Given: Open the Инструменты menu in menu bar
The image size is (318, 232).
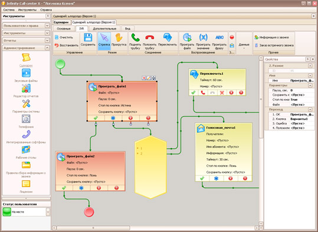Looking at the screenshot, I should (x=27, y=10).
